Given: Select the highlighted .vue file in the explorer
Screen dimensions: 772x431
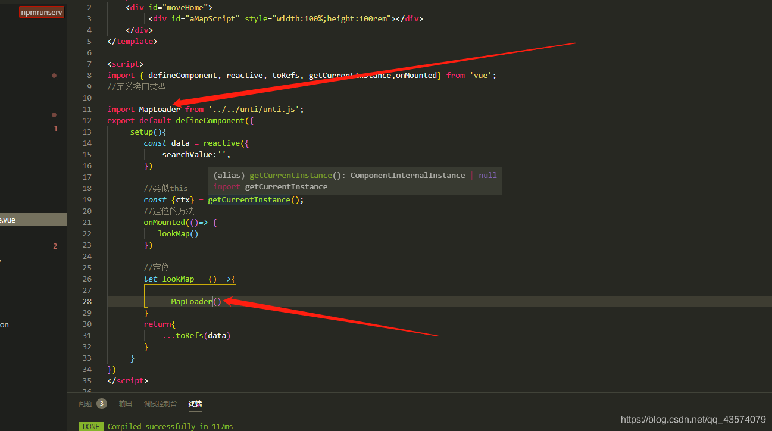Looking at the screenshot, I should [x=33, y=220].
